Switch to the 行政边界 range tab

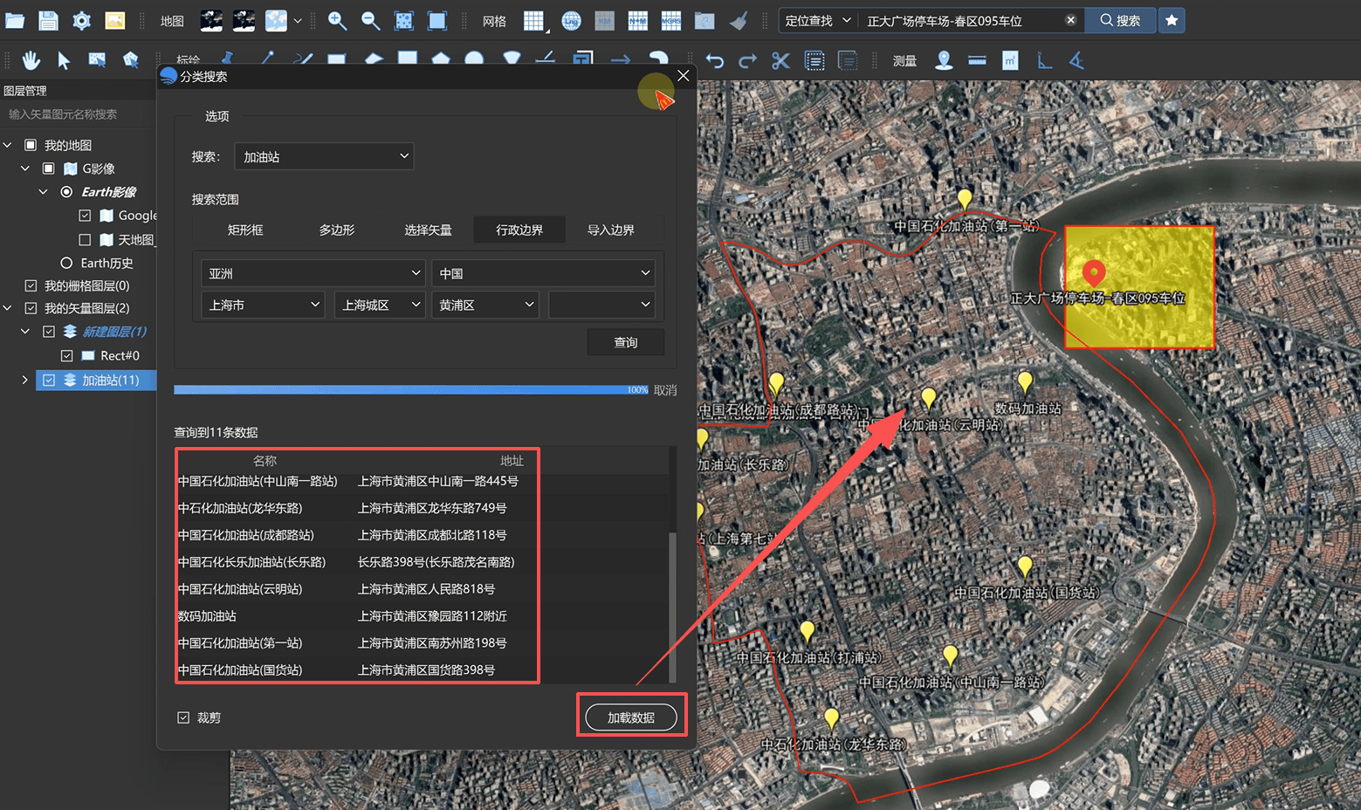519,230
